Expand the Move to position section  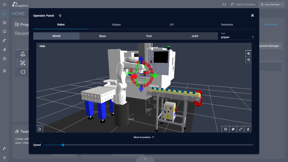144,137
